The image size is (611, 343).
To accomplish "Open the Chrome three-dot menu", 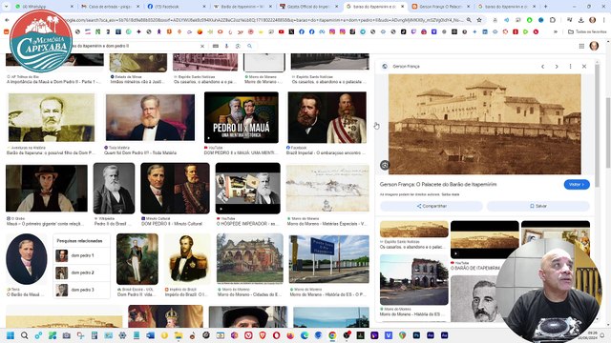I will [603, 20].
